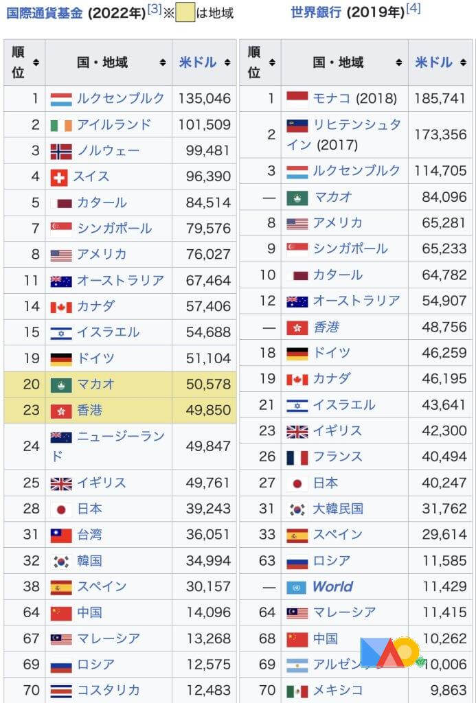Screen dimensions: 476x703
Task: Open the 世界銀行 heading link
Action: click(x=315, y=13)
